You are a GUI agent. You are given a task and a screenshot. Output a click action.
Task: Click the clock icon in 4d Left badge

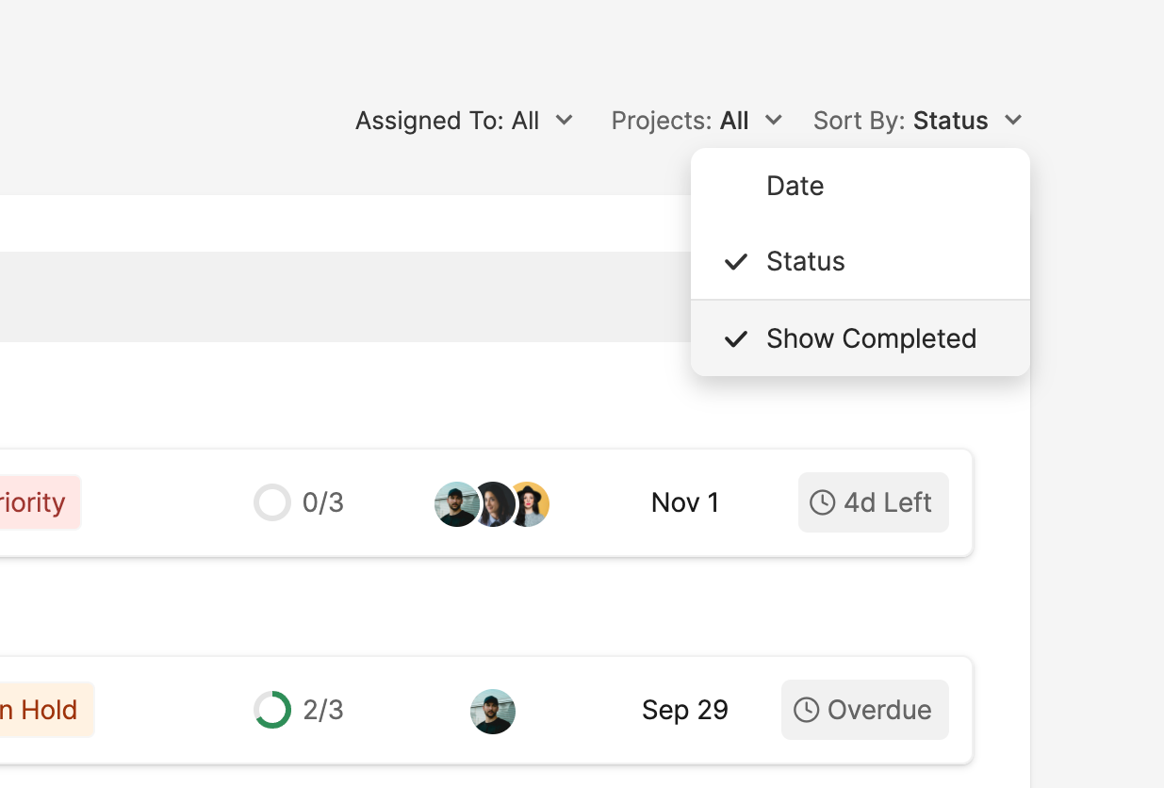point(822,502)
